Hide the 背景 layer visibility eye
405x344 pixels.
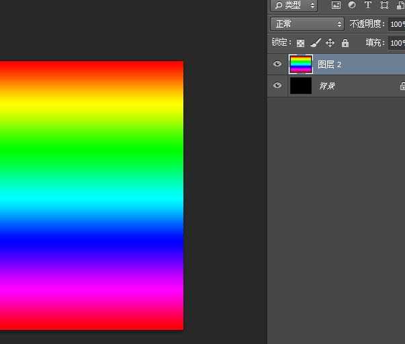277,86
